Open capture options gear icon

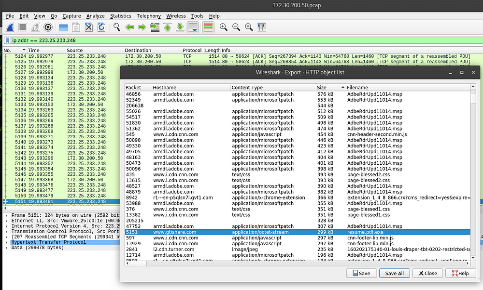tap(48, 27)
